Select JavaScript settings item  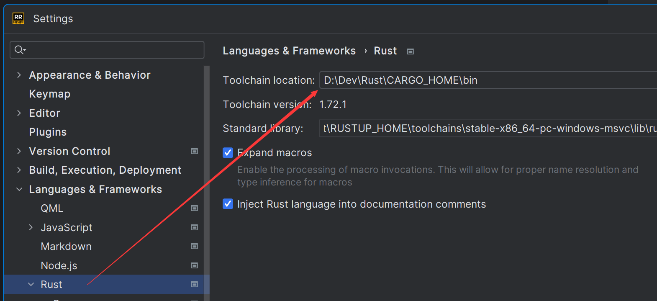click(67, 227)
